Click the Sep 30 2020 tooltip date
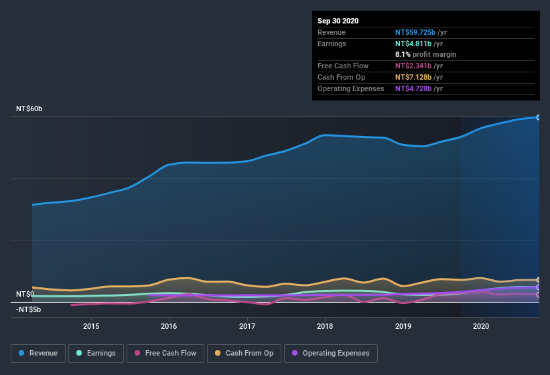 [338, 21]
